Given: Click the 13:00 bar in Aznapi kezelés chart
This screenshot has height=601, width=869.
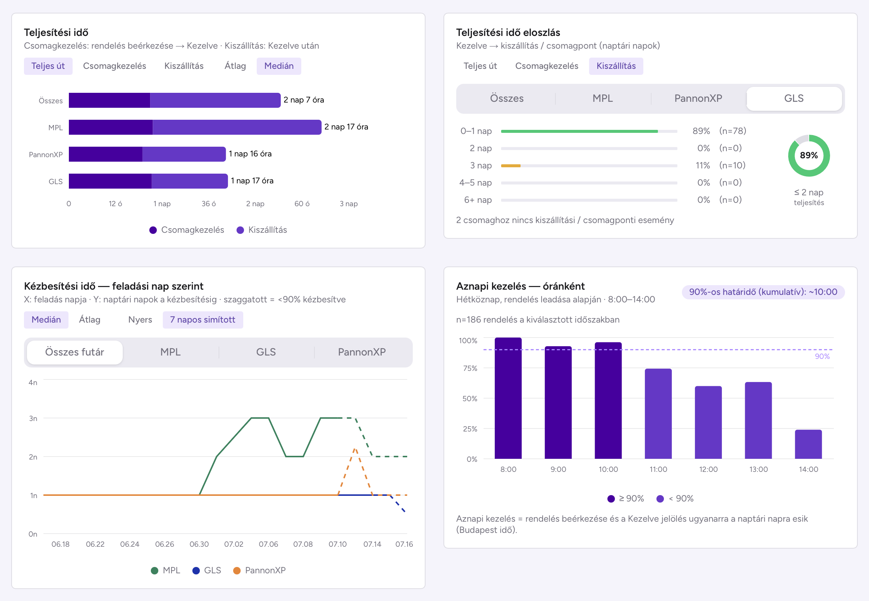Looking at the screenshot, I should pos(758,421).
